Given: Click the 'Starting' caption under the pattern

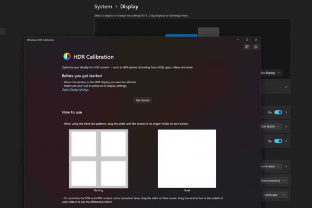Looking at the screenshot, I should point(98,190).
